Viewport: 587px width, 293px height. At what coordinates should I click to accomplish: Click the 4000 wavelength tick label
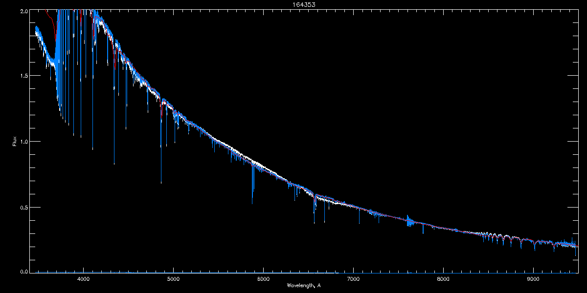pos(84,279)
